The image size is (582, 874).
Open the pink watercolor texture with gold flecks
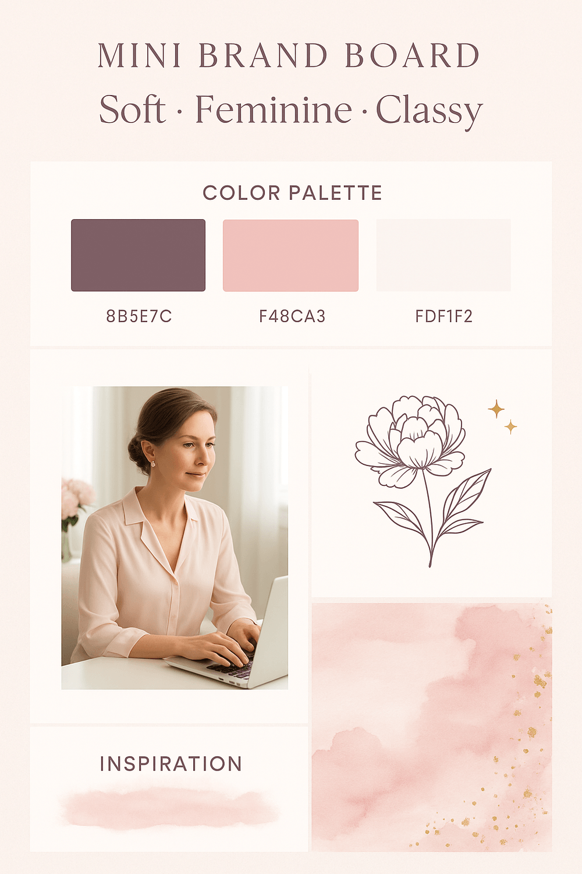pyautogui.click(x=432, y=727)
